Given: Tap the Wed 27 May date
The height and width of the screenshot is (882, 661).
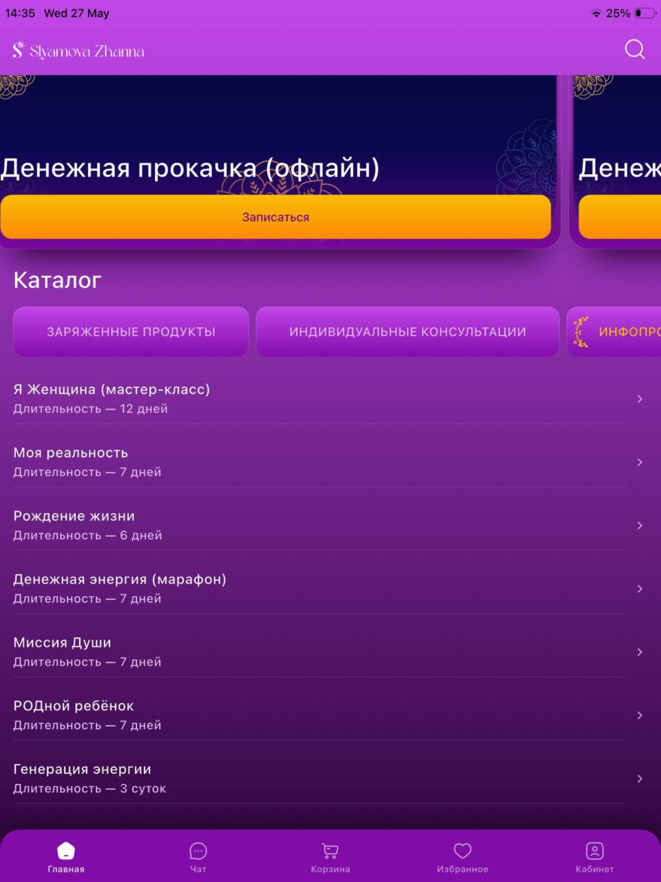Looking at the screenshot, I should coord(77,13).
